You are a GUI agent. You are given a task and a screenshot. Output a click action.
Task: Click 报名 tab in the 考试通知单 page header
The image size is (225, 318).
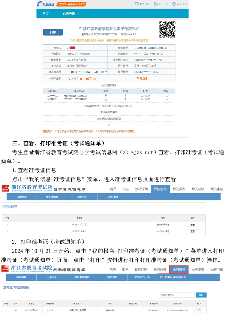click(x=125, y=269)
